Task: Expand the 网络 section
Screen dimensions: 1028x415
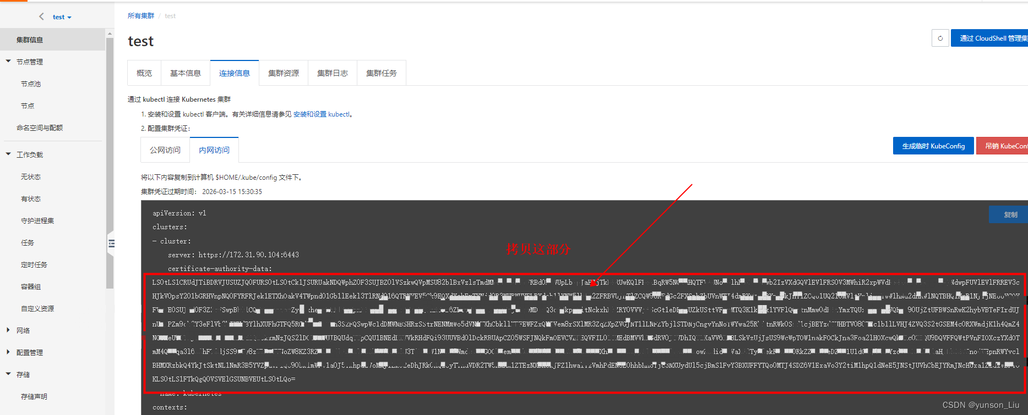Action: 8,330
